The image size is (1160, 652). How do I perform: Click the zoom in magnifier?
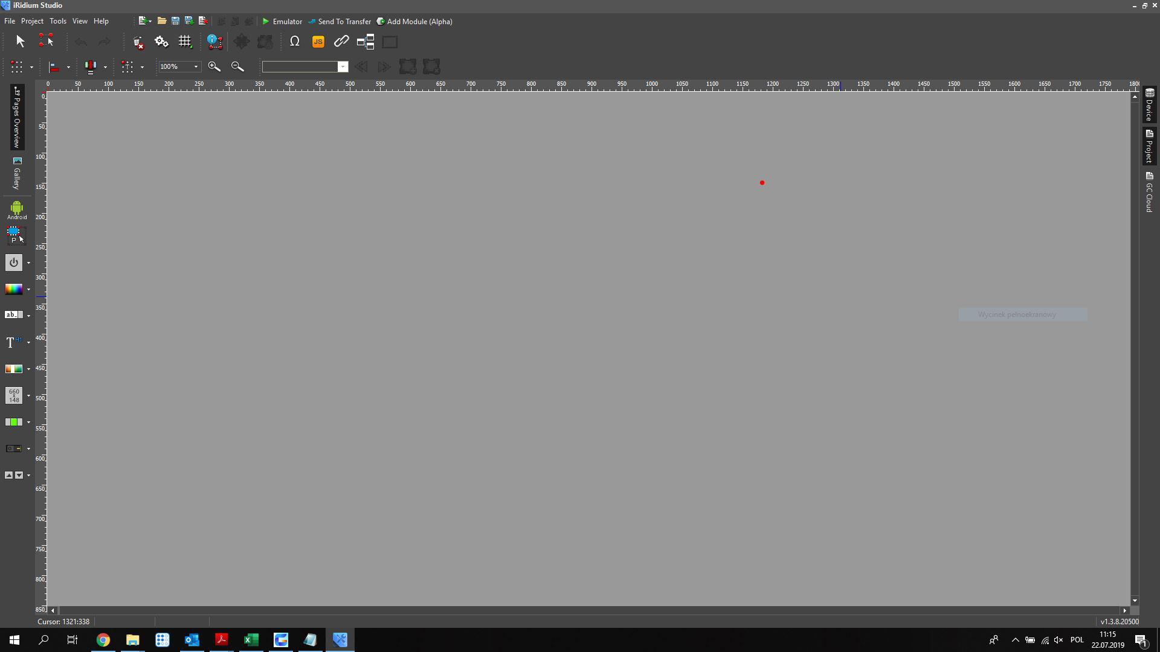point(214,66)
